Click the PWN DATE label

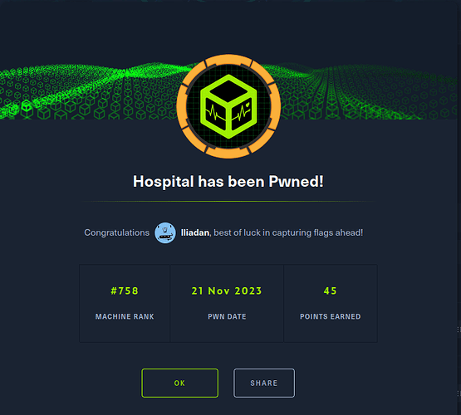point(227,316)
